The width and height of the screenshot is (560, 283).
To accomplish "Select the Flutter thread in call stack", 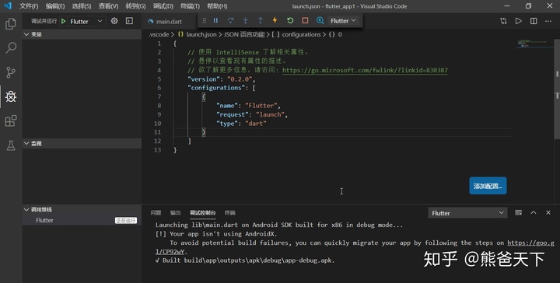I will [x=82, y=220].
